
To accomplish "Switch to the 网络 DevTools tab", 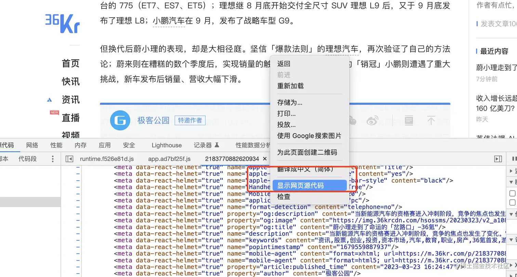I will (32, 145).
